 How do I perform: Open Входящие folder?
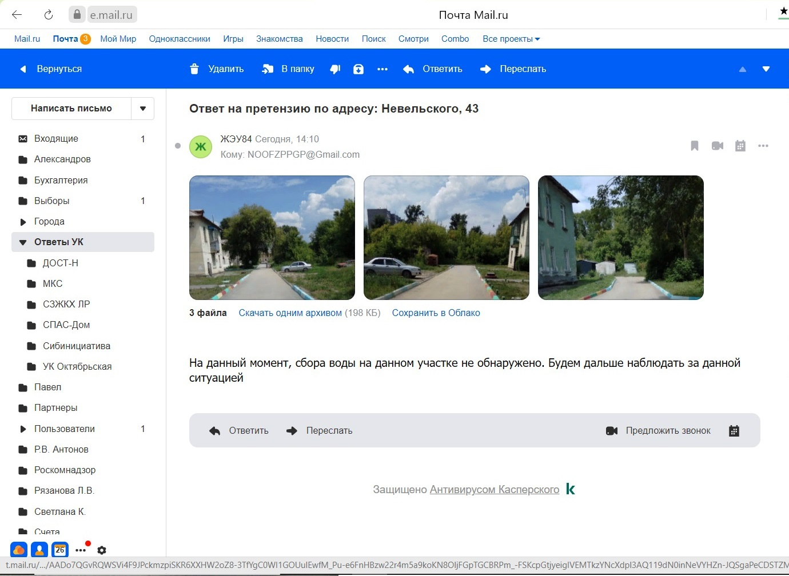click(x=83, y=139)
